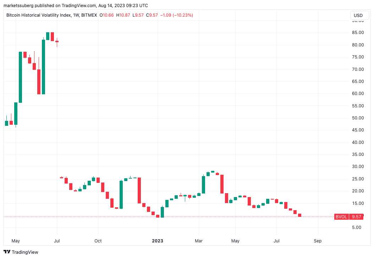Click the 9.57 current price label
The width and height of the screenshot is (374, 258).
click(356, 217)
